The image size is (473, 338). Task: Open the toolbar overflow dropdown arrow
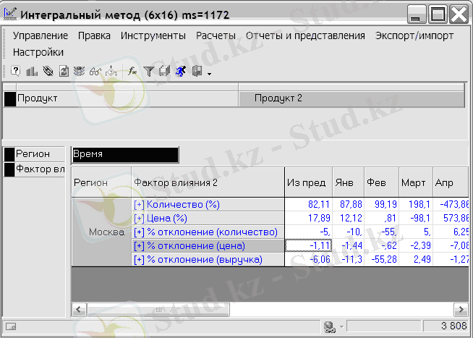point(209,74)
